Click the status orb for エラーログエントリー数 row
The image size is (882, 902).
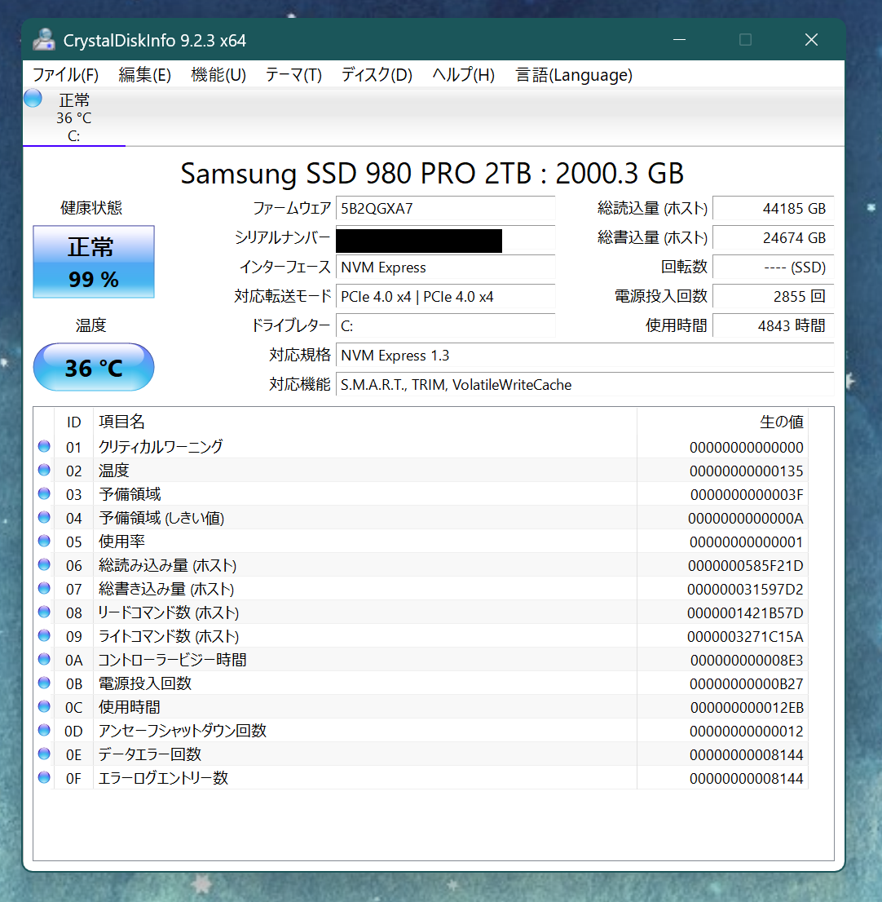click(x=44, y=777)
